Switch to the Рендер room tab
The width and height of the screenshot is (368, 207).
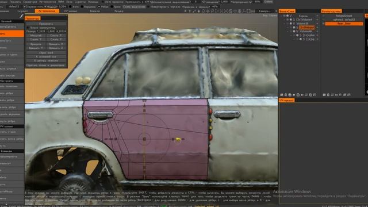pyautogui.click(x=119, y=11)
